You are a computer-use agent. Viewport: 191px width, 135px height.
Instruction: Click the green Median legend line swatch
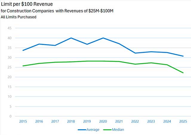click(108, 130)
